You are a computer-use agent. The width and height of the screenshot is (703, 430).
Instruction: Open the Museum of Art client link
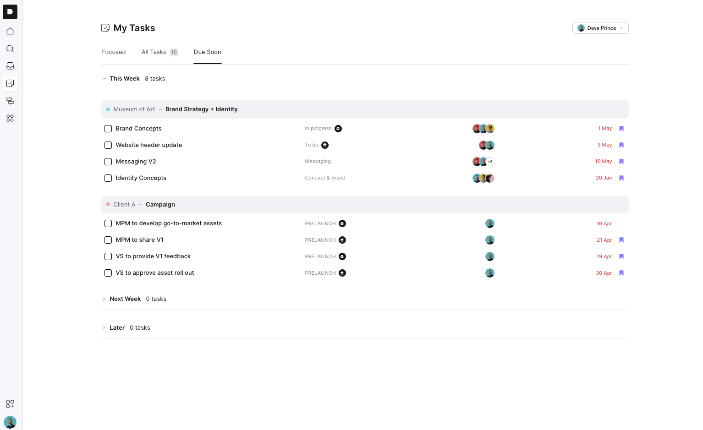pyautogui.click(x=134, y=109)
